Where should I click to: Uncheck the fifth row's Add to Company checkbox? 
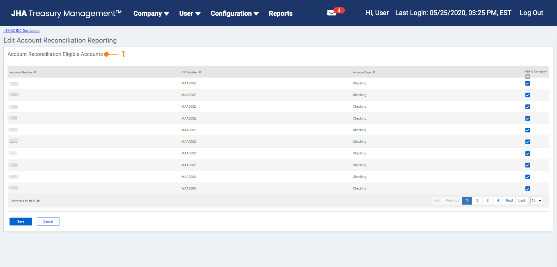(528, 130)
